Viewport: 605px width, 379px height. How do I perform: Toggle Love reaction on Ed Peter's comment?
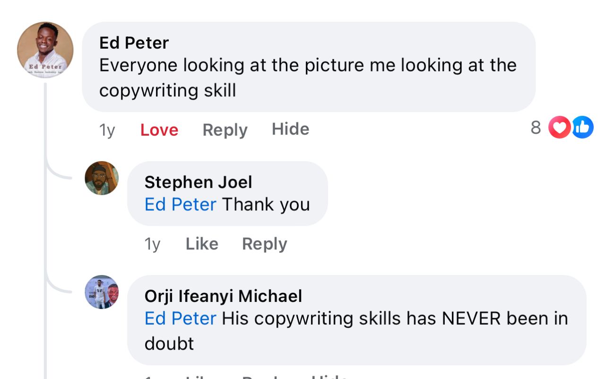tap(159, 130)
